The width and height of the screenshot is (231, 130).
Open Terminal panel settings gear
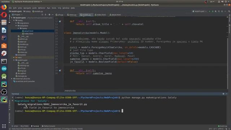click(223, 94)
